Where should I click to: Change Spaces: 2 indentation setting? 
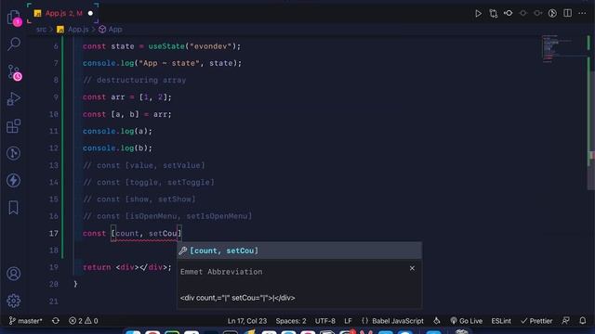click(x=291, y=321)
